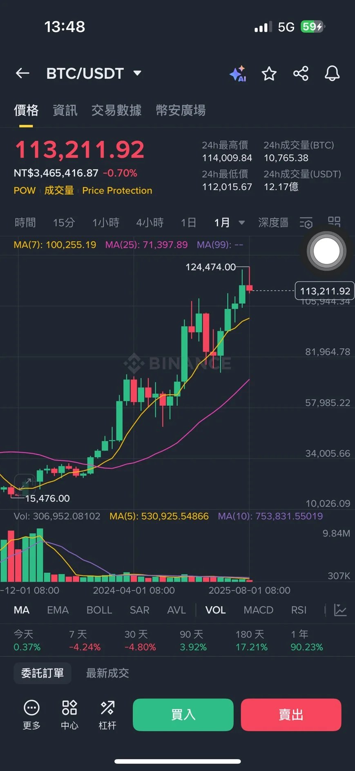
Task: Add BTC/USDT to favorites with star
Action: click(269, 74)
